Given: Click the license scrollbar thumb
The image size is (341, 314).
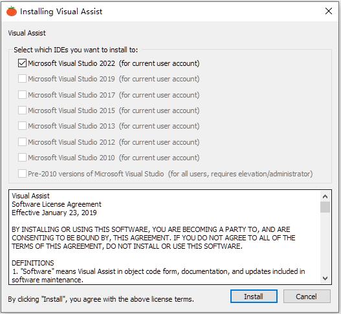Looking at the screenshot, I should 325,207.
